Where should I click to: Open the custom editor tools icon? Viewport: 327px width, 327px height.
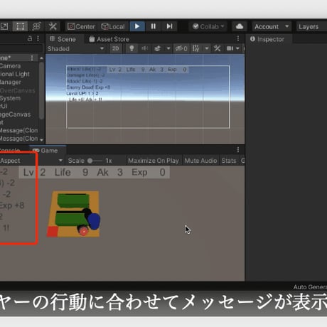coord(53,26)
